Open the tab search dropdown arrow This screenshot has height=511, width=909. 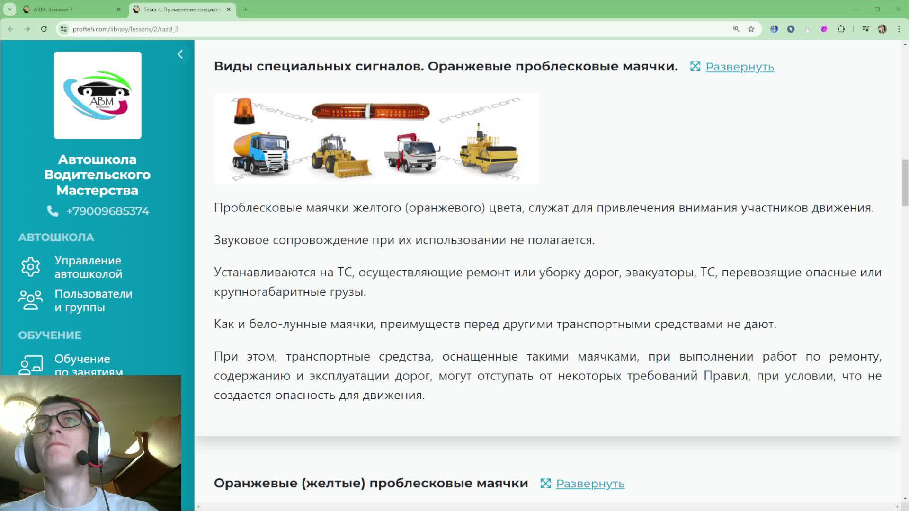click(9, 9)
